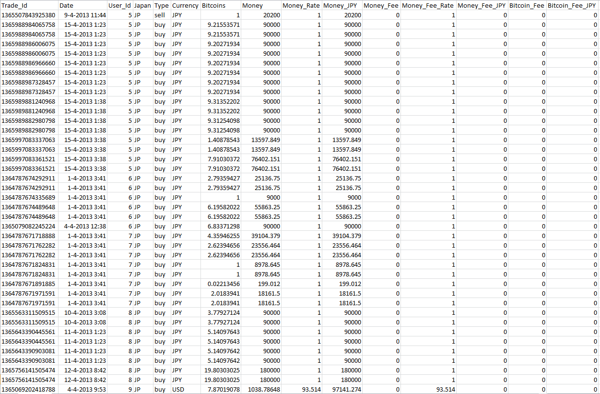Click Money_JPY cell 97141.274
Viewport: 600px width, 394px height.
click(x=342, y=389)
